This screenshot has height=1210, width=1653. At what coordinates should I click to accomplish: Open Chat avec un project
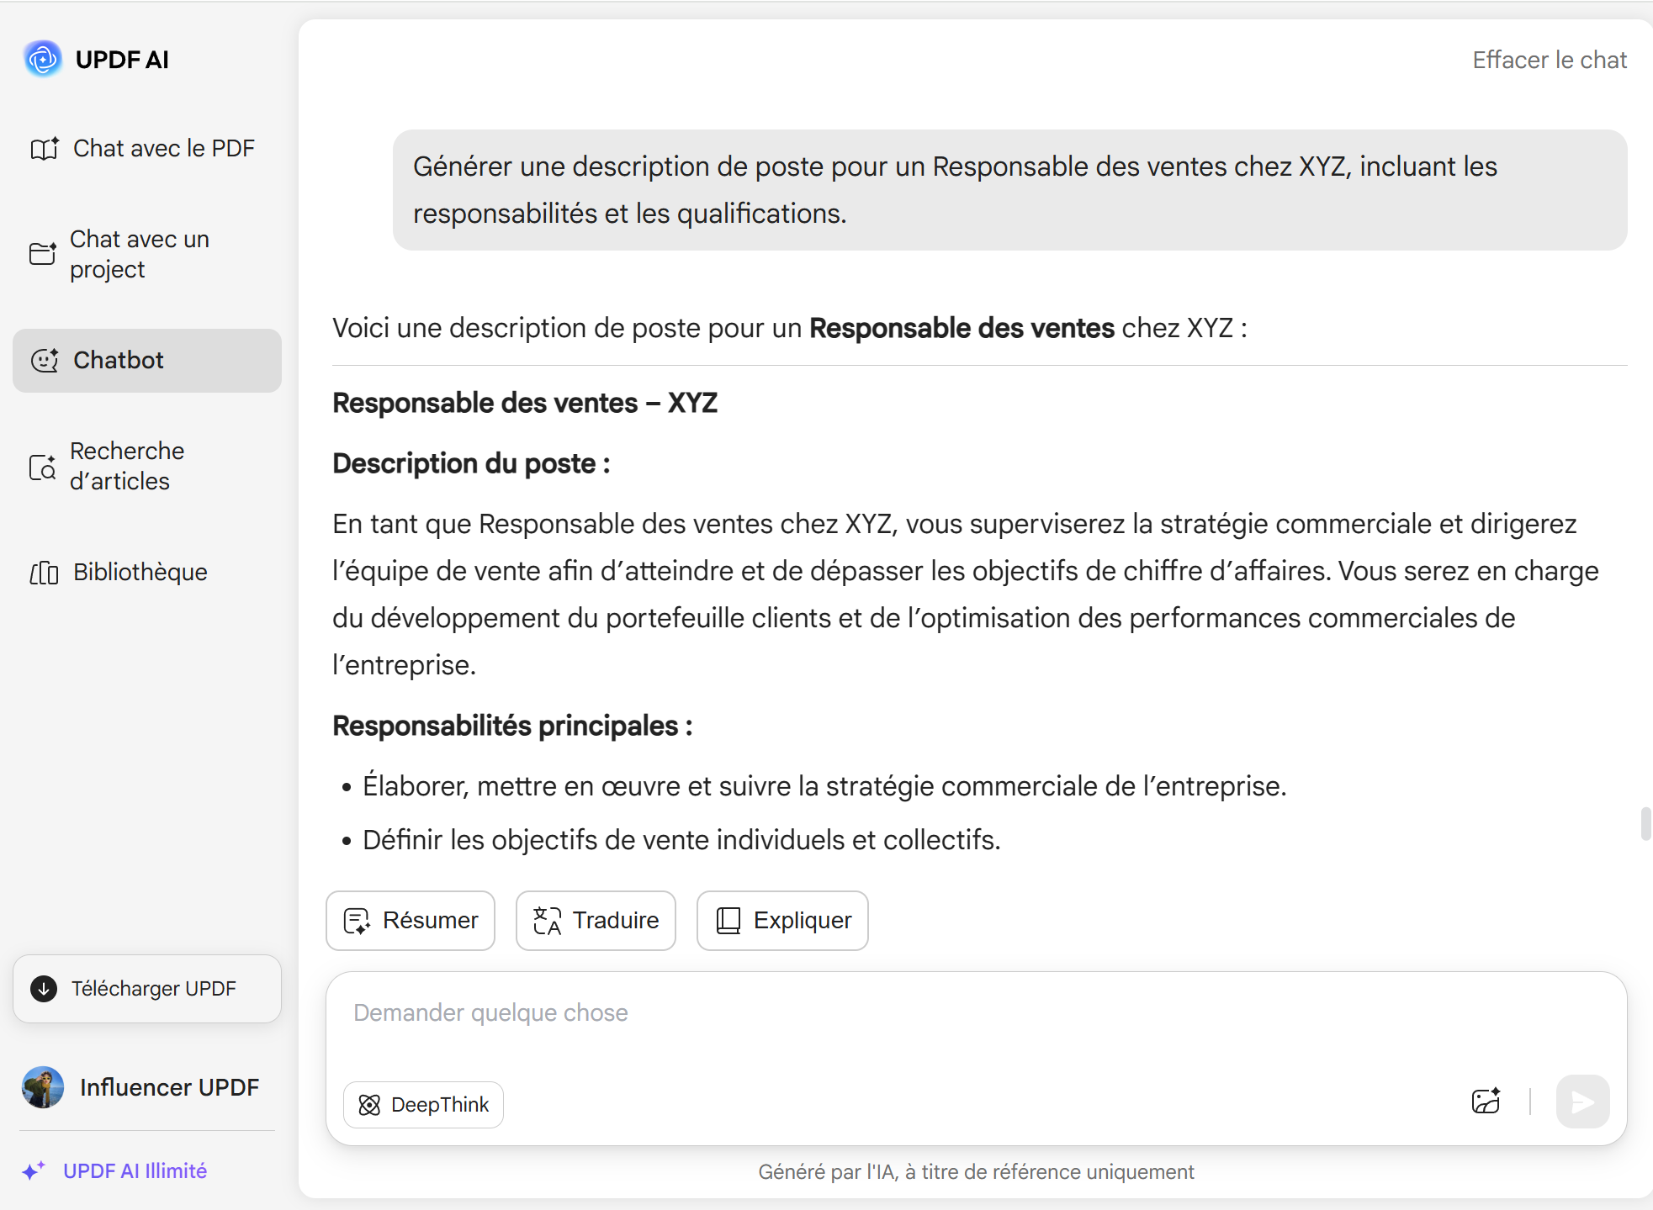147,254
